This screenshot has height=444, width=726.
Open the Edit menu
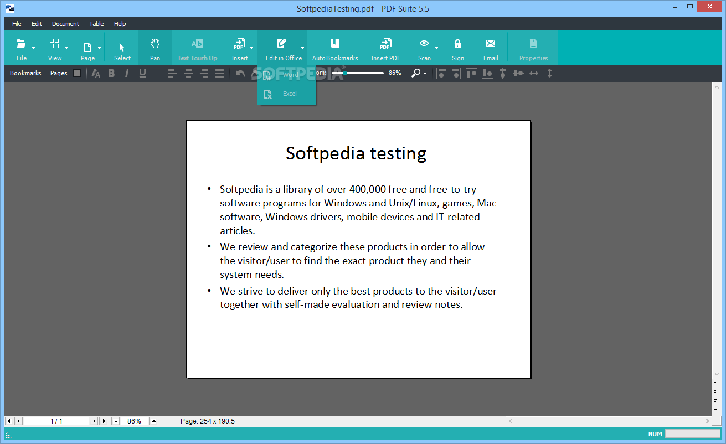click(x=37, y=24)
